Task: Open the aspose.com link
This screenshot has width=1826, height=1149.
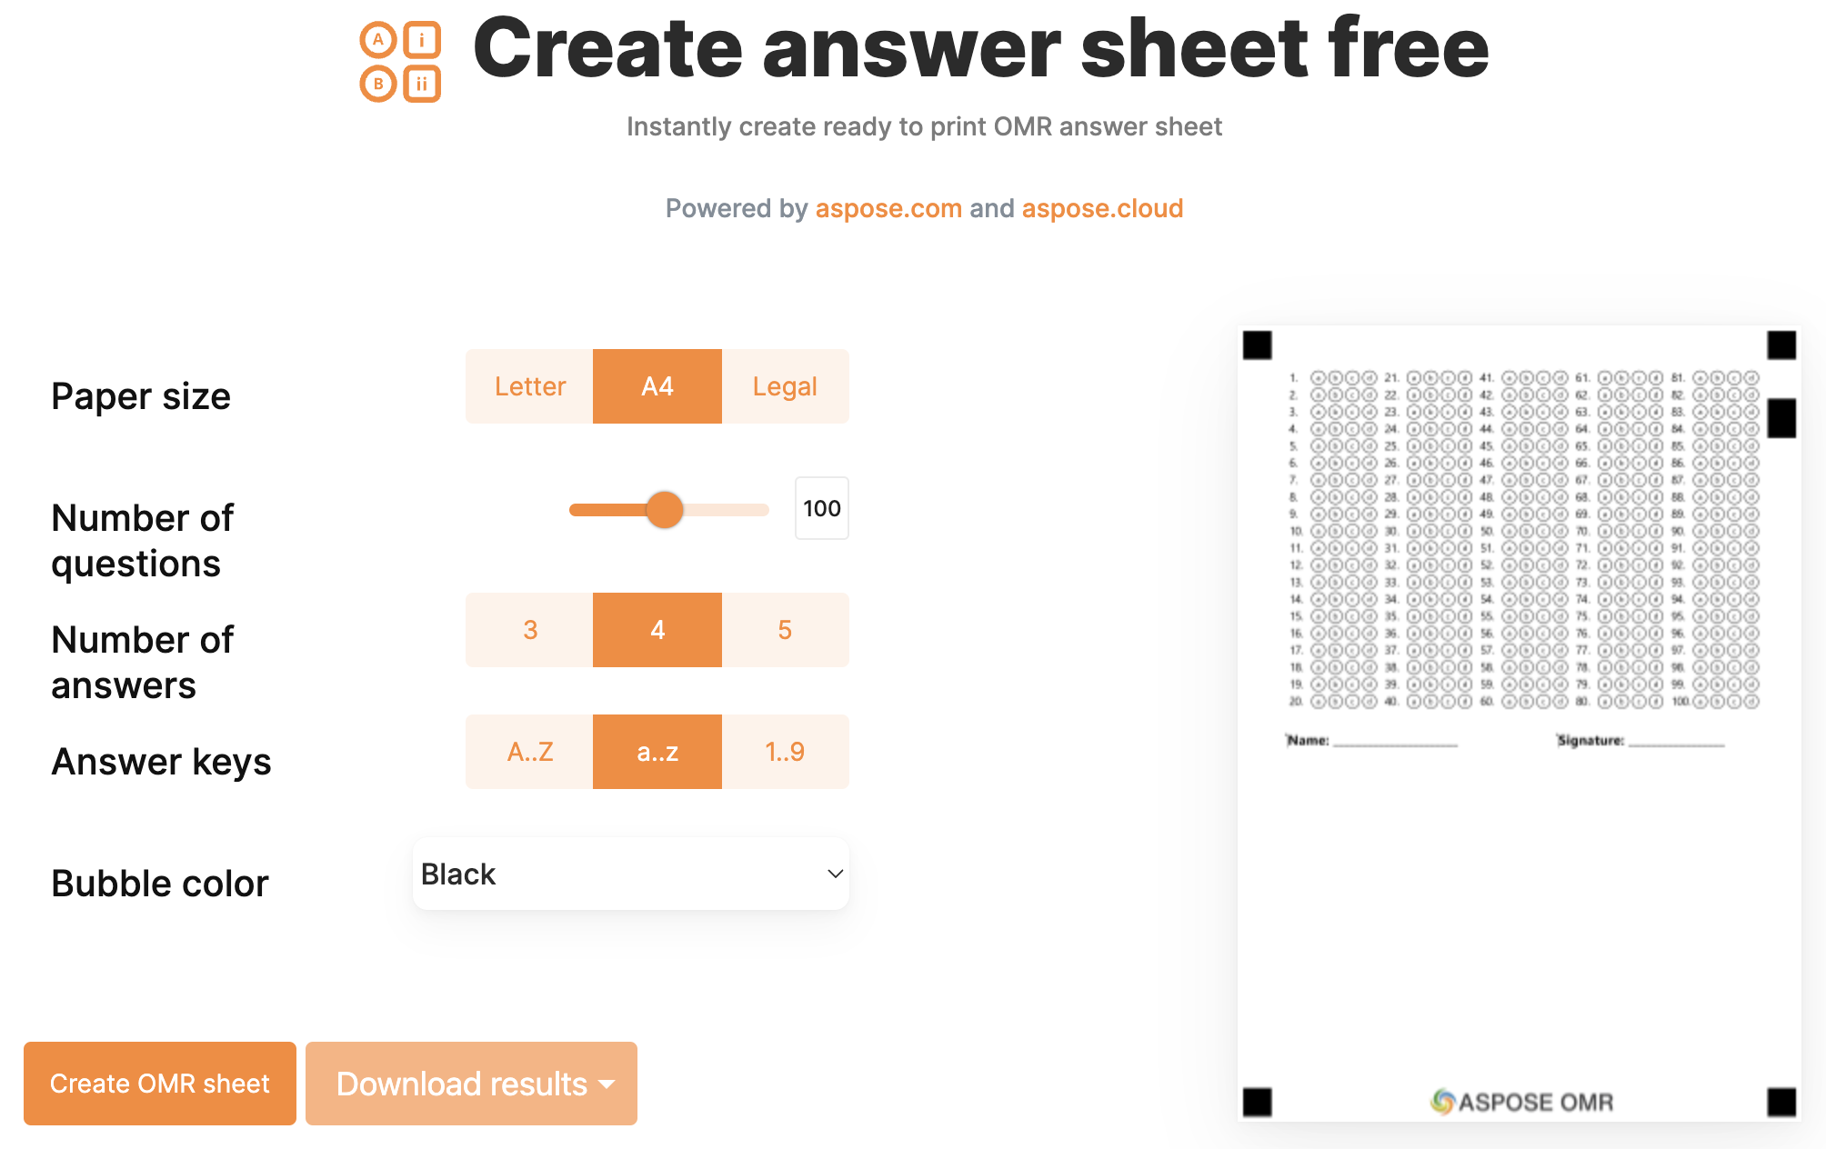Action: [888, 208]
